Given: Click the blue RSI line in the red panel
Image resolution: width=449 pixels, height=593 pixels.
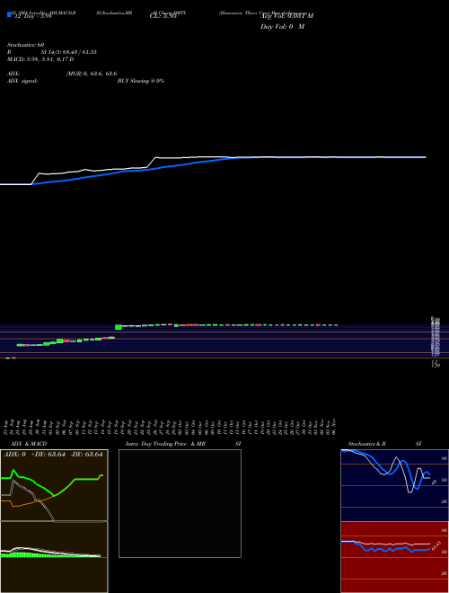Looking at the screenshot, I should pos(385,548).
